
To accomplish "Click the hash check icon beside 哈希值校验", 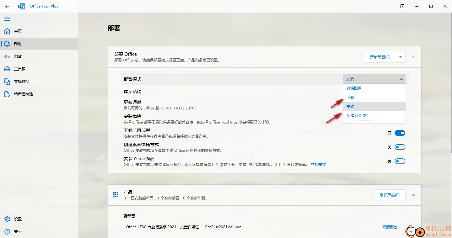I will click(x=7, y=94).
